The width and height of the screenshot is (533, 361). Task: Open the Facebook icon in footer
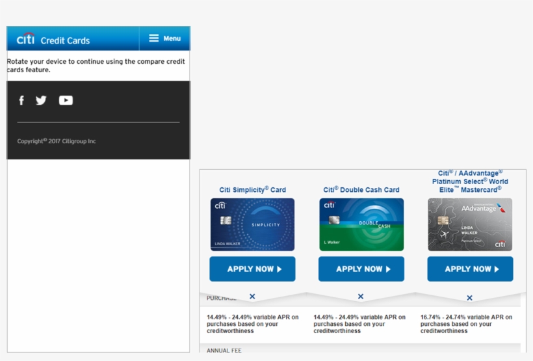[21, 100]
